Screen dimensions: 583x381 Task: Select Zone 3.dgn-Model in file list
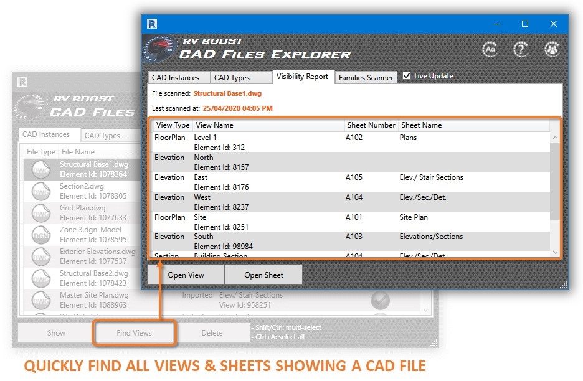[x=83, y=235]
